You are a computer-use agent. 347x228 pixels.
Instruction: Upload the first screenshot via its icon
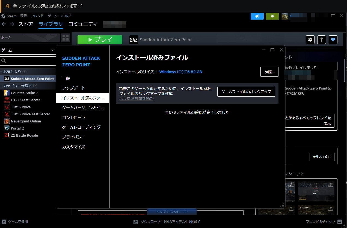point(291,185)
